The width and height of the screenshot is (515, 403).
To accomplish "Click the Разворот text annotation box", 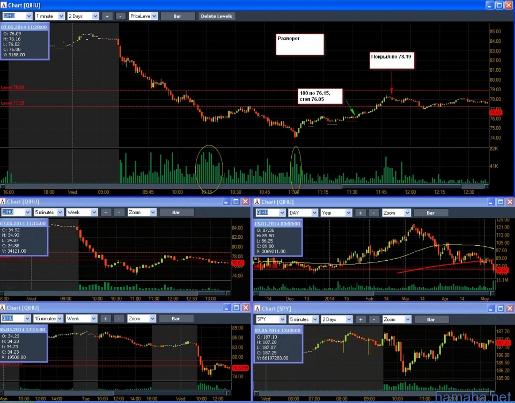I will click(x=300, y=45).
